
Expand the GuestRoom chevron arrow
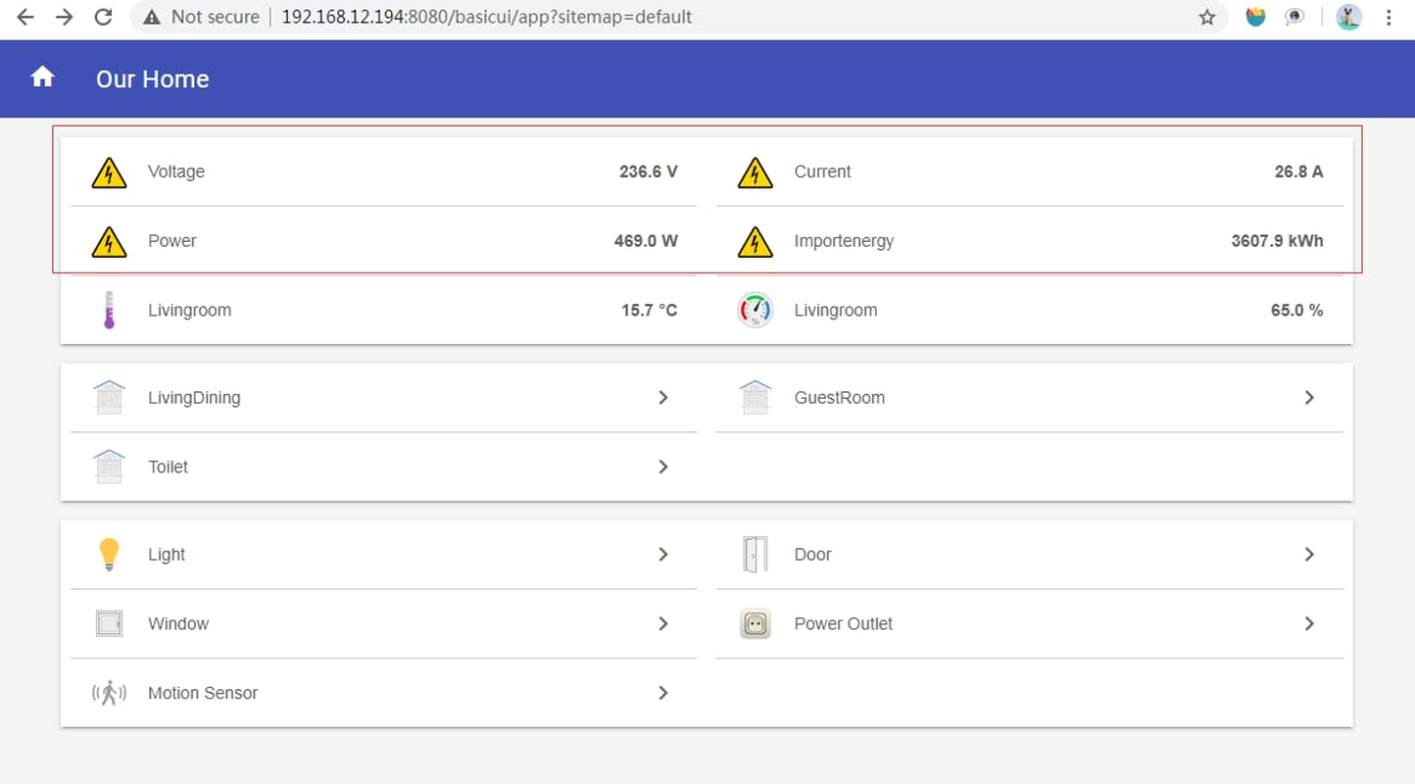1309,398
